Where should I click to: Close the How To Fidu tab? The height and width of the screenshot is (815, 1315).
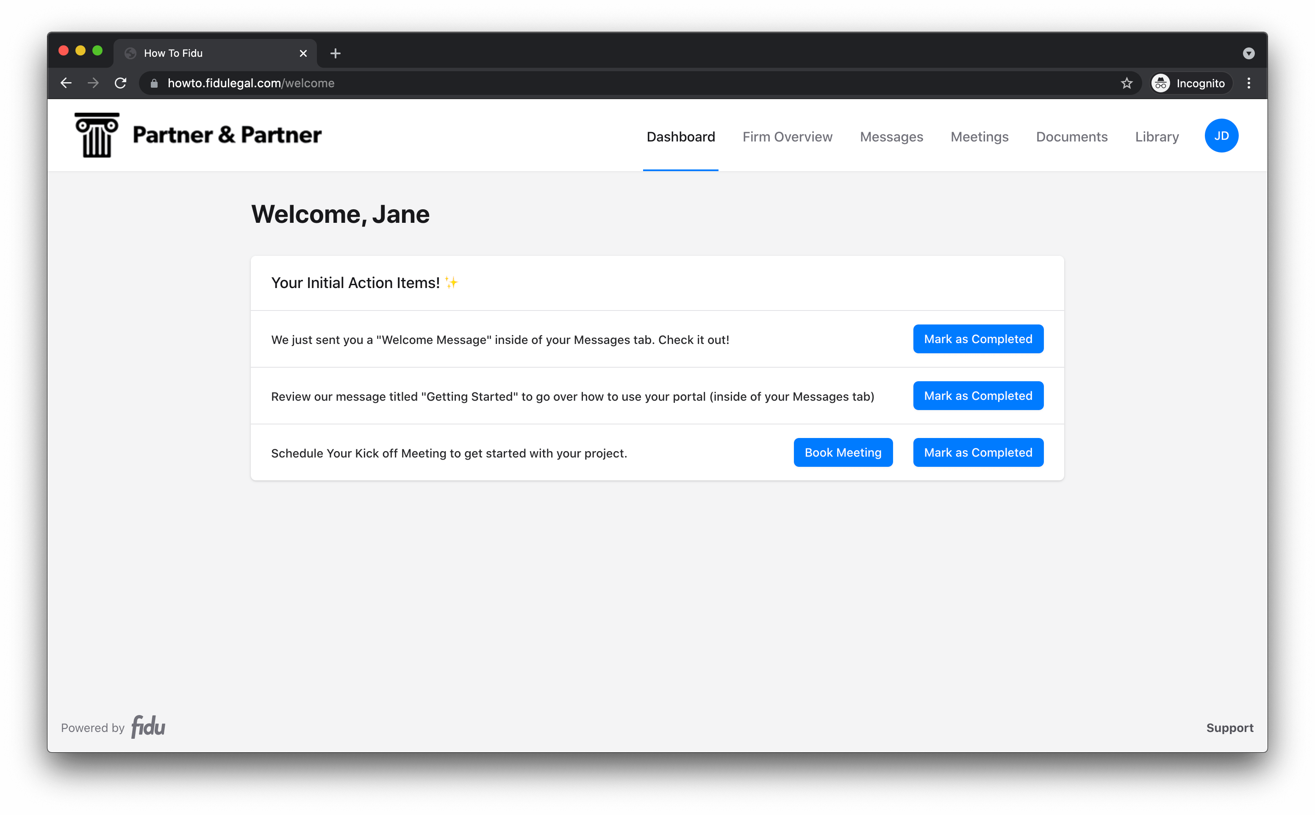(303, 53)
